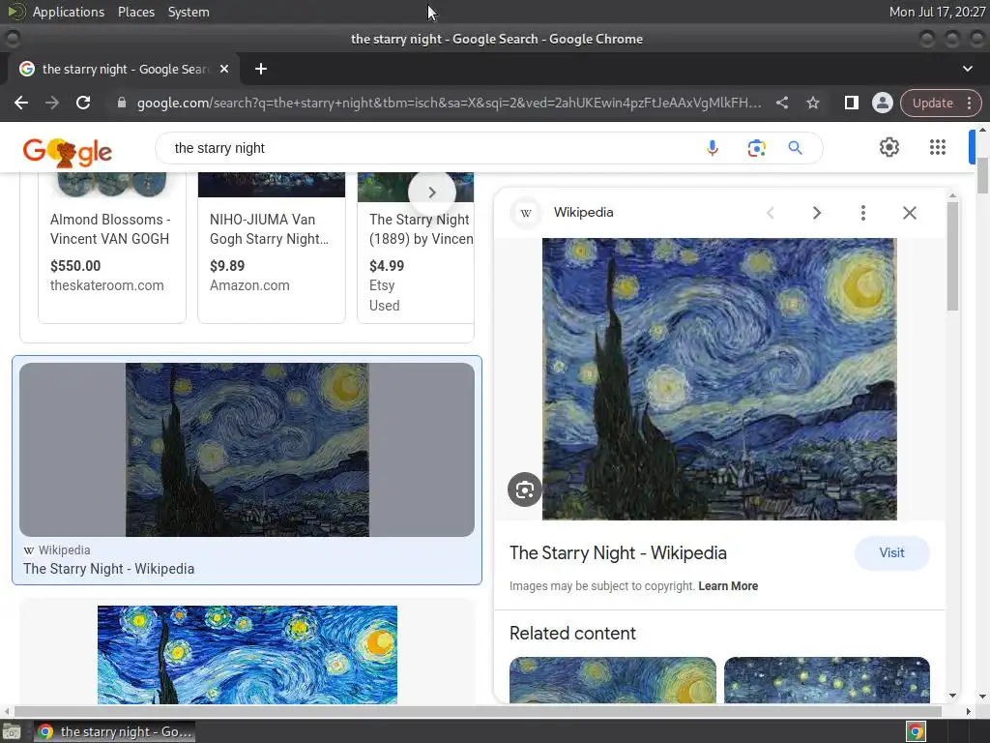The height and width of the screenshot is (743, 990).
Task: Open the Wikipedia source icon in preview header
Action: [525, 213]
